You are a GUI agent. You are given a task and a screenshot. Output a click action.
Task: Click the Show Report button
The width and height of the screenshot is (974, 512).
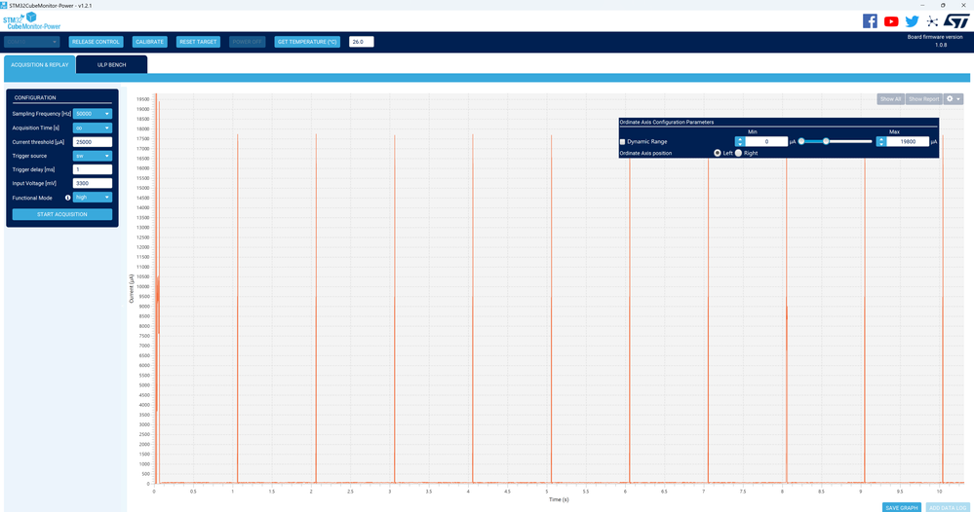(x=923, y=99)
